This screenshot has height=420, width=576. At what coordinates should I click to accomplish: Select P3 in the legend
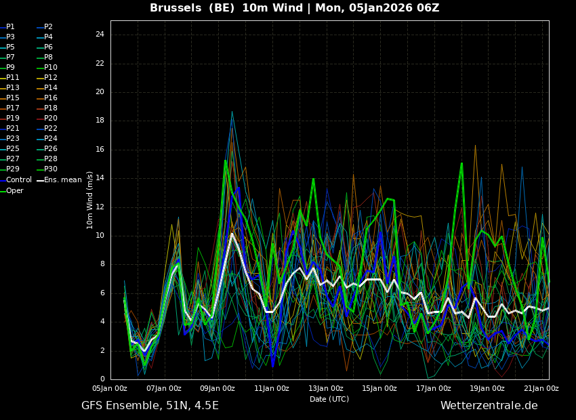click(7, 37)
